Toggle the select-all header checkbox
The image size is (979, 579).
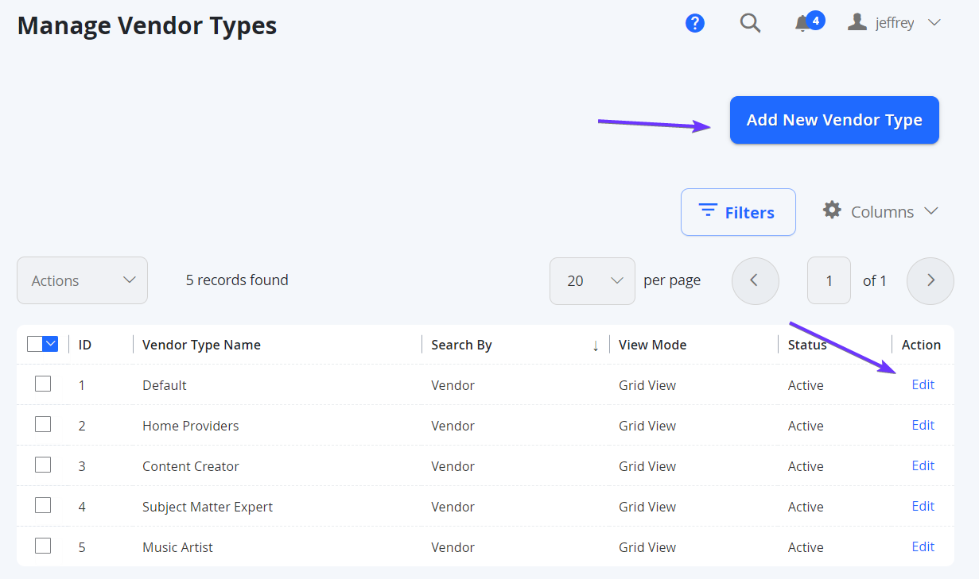(35, 344)
